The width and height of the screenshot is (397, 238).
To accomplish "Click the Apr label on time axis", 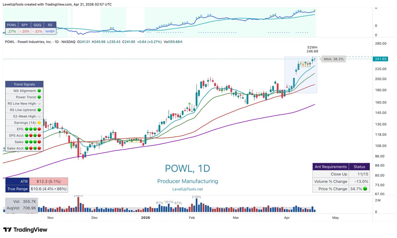I will tap(287, 218).
